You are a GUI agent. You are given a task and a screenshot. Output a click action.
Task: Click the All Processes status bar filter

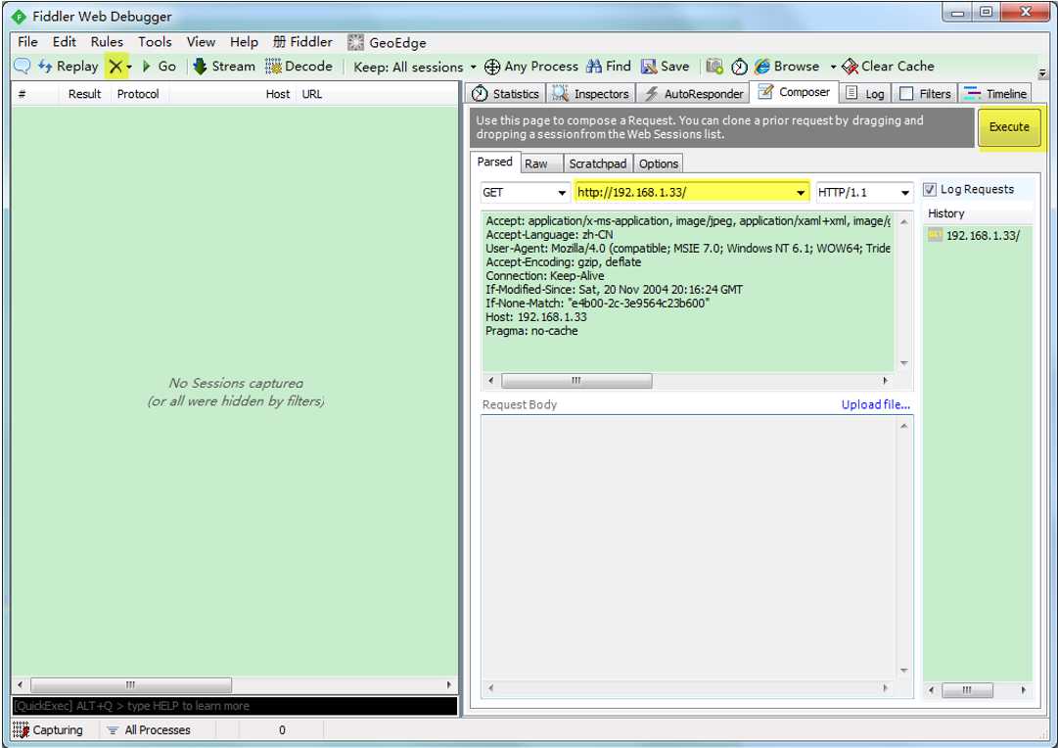pos(149,729)
